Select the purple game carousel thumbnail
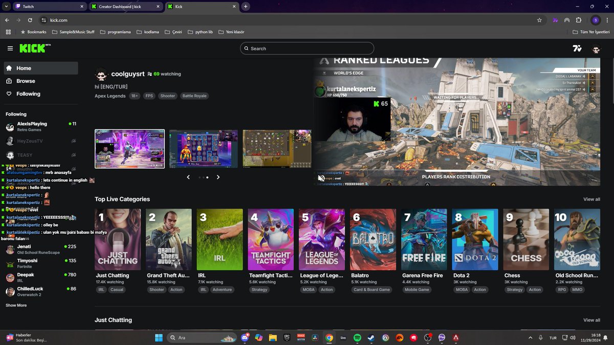This screenshot has width=614, height=345. tap(130, 149)
